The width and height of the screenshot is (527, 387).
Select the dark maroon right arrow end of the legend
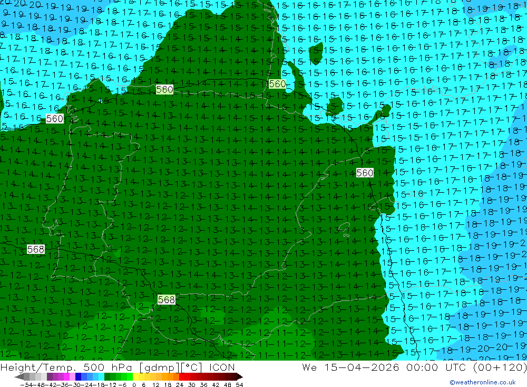(240, 376)
